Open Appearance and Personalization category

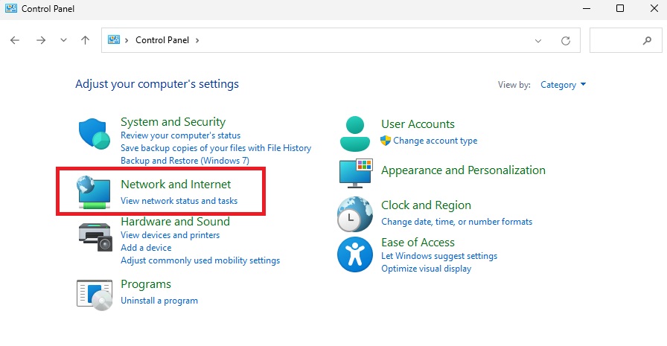(463, 170)
